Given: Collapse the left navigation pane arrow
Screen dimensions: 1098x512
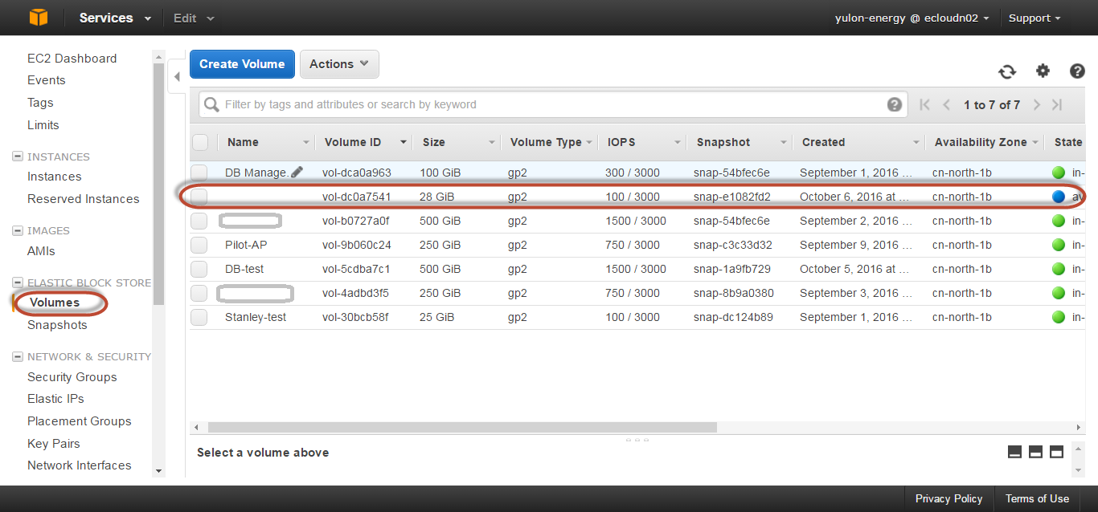Looking at the screenshot, I should tap(177, 77).
